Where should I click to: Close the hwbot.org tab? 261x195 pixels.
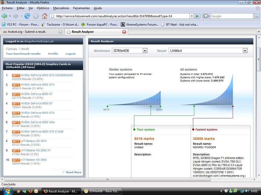[x=60, y=32]
